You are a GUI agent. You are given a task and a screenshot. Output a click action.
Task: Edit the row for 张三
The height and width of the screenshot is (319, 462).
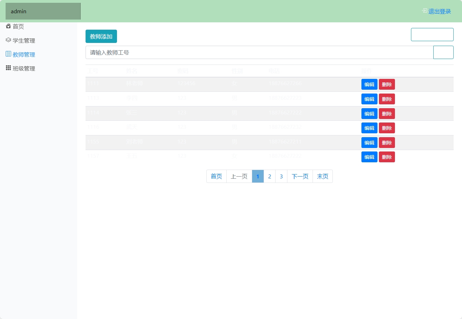[369, 113]
